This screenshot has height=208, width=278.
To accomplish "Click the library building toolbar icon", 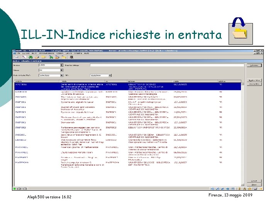I will 17,57.
